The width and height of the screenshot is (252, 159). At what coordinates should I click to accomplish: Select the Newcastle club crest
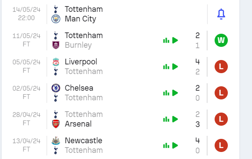click(x=56, y=141)
